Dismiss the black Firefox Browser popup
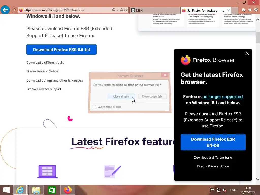The image size is (260, 195). coord(247,53)
